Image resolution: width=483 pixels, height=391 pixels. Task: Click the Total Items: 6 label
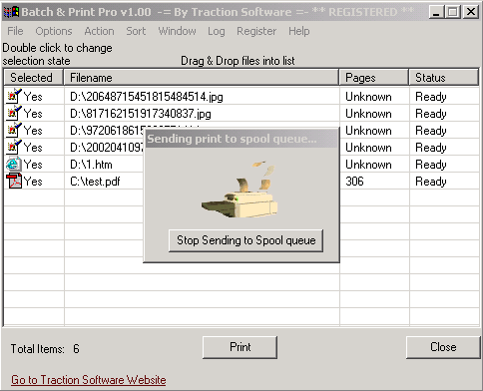45,349
